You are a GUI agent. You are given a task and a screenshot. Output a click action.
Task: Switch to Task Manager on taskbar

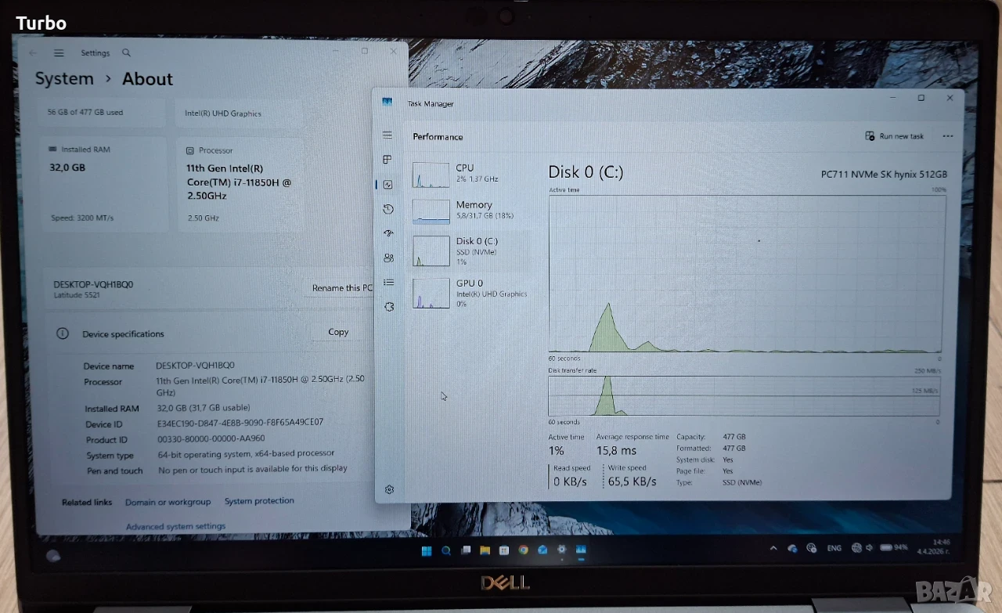click(581, 550)
